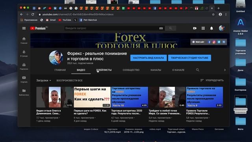Image resolution: width=252 pixels, height=142 pixels.
Task: Click title Правила Торговли FOREX
Action: (198, 112)
